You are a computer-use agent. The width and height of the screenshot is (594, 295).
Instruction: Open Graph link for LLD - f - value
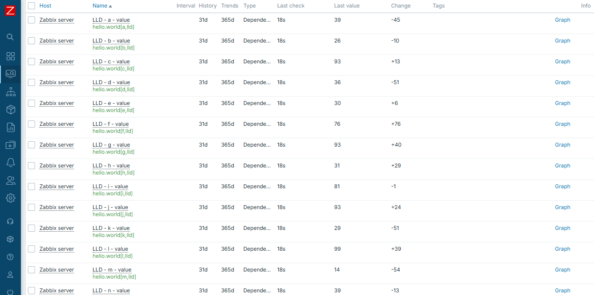pos(563,124)
